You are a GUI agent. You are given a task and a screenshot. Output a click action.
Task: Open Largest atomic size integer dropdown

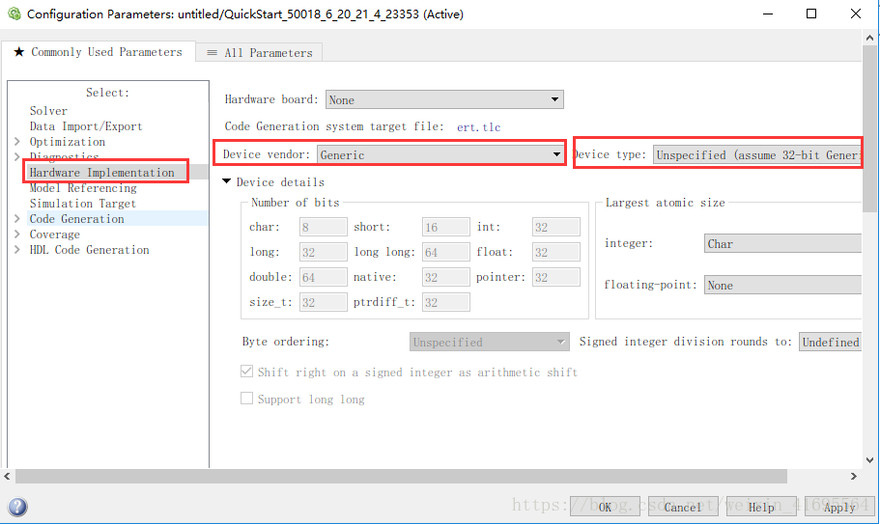pos(782,244)
